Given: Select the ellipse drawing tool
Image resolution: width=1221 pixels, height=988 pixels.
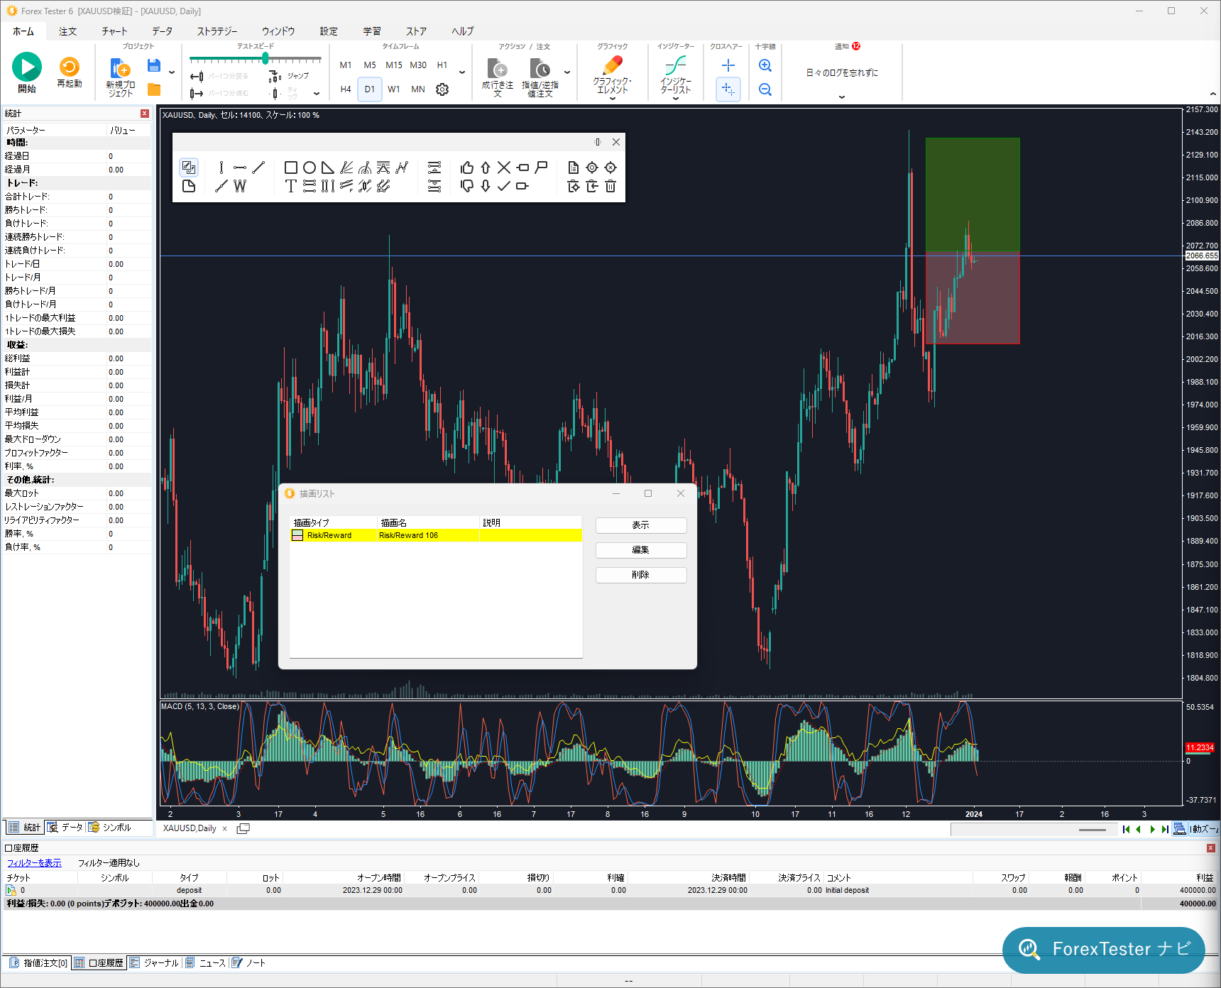Looking at the screenshot, I should point(310,168).
